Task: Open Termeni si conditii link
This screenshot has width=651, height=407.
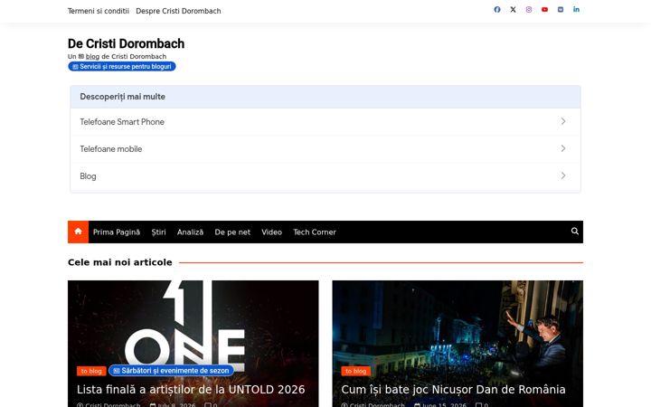Action: tap(99, 11)
